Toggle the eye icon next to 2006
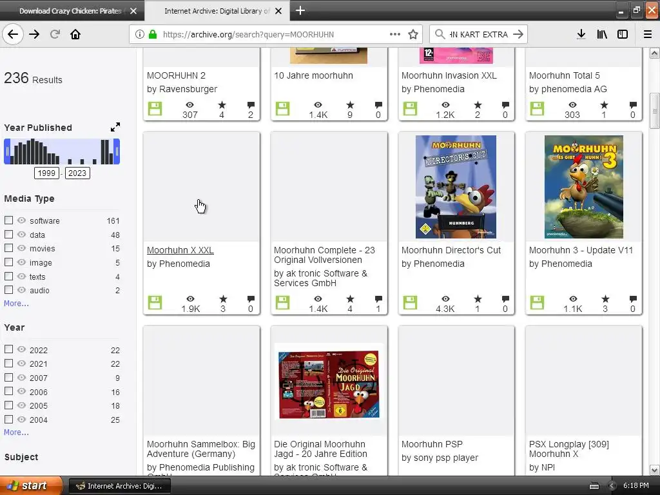Screen dimensions: 660x495 point(21,391)
